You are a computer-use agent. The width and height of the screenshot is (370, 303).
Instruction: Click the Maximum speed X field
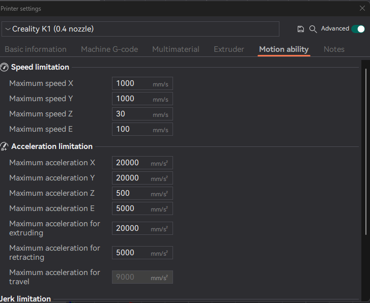(x=133, y=83)
